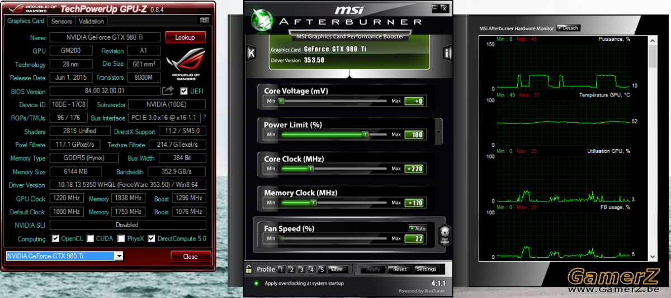Viewport: 671px width, 298px height.
Task: Click the Afterburner Apply button
Action: [372, 269]
